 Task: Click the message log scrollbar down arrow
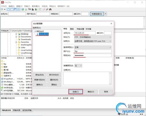144,27
